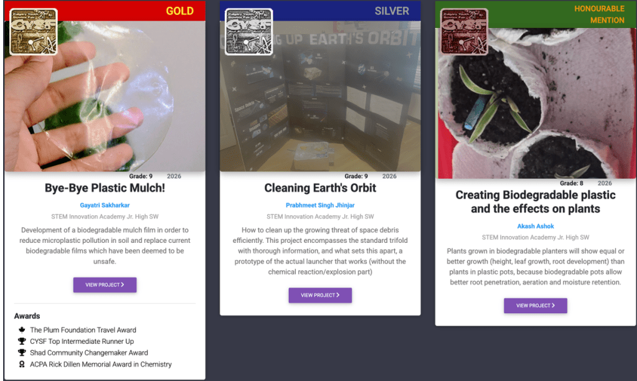Viewport: 637px width, 381px height.
Task: Open Akash Ashok's profile link
Action: click(536, 226)
